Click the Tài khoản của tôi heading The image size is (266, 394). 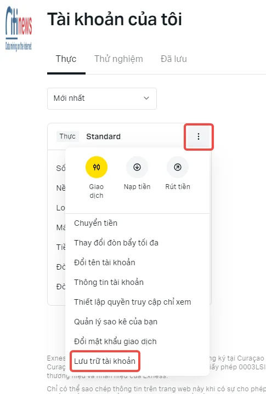point(115,19)
